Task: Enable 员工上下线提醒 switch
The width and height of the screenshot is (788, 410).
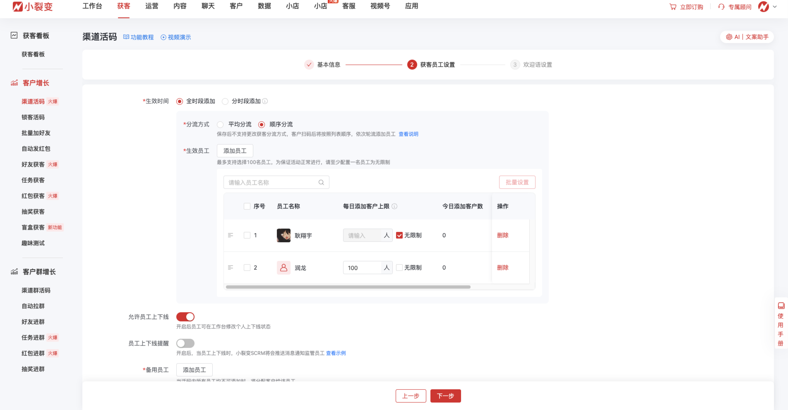Action: point(185,343)
